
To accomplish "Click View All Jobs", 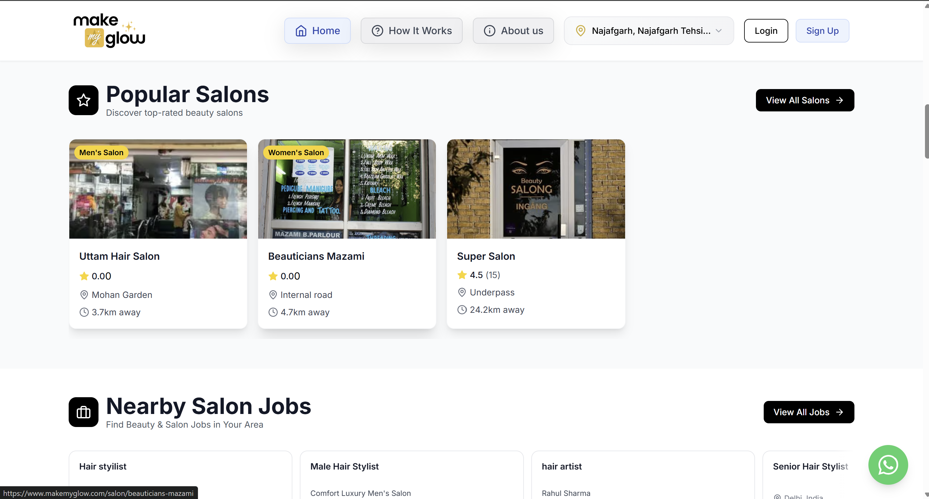I will (808, 412).
